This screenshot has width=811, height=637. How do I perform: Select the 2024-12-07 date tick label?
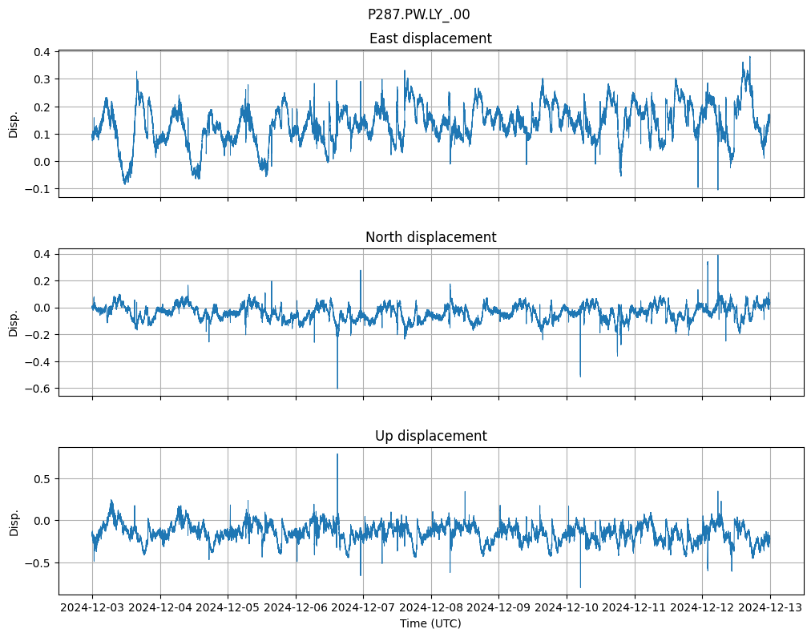364,608
